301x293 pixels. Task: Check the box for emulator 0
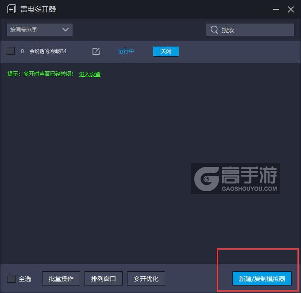[11, 51]
